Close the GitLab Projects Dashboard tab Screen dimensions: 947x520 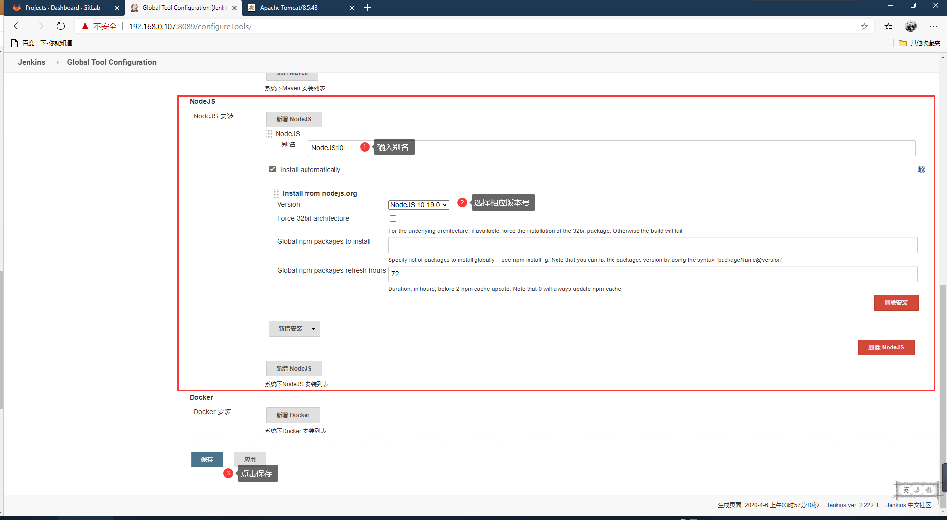[117, 8]
